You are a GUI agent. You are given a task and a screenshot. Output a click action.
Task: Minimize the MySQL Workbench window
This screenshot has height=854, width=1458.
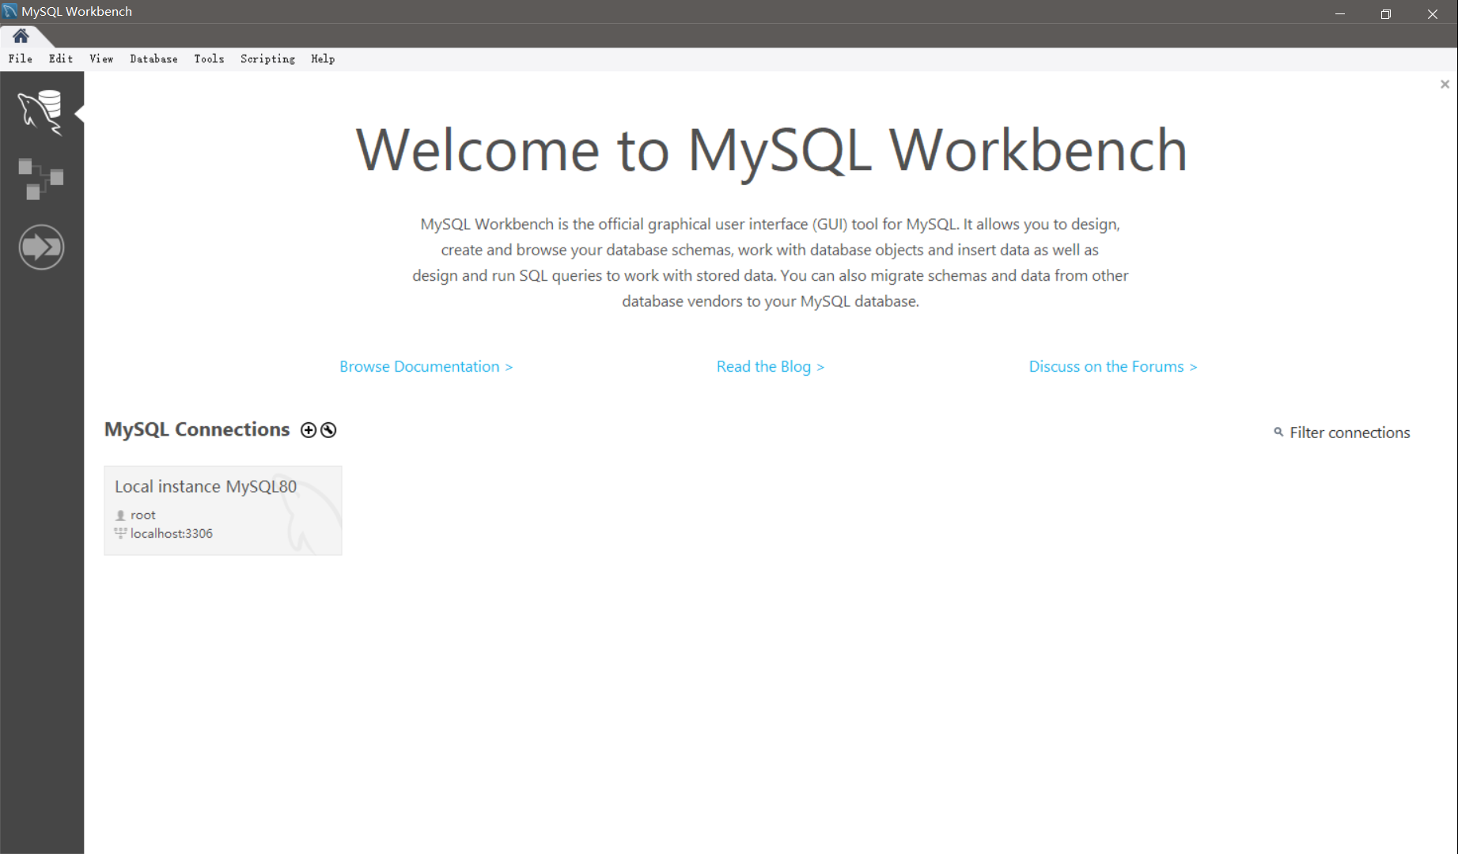(1340, 13)
